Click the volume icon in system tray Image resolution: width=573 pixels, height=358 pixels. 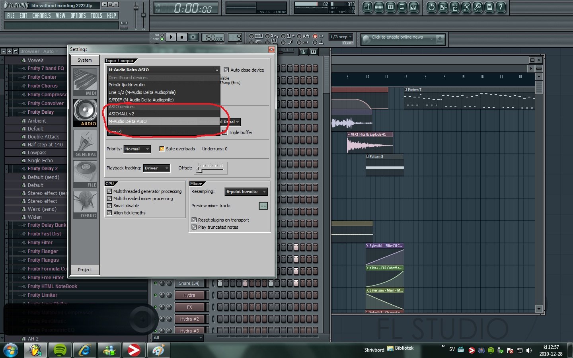529,350
